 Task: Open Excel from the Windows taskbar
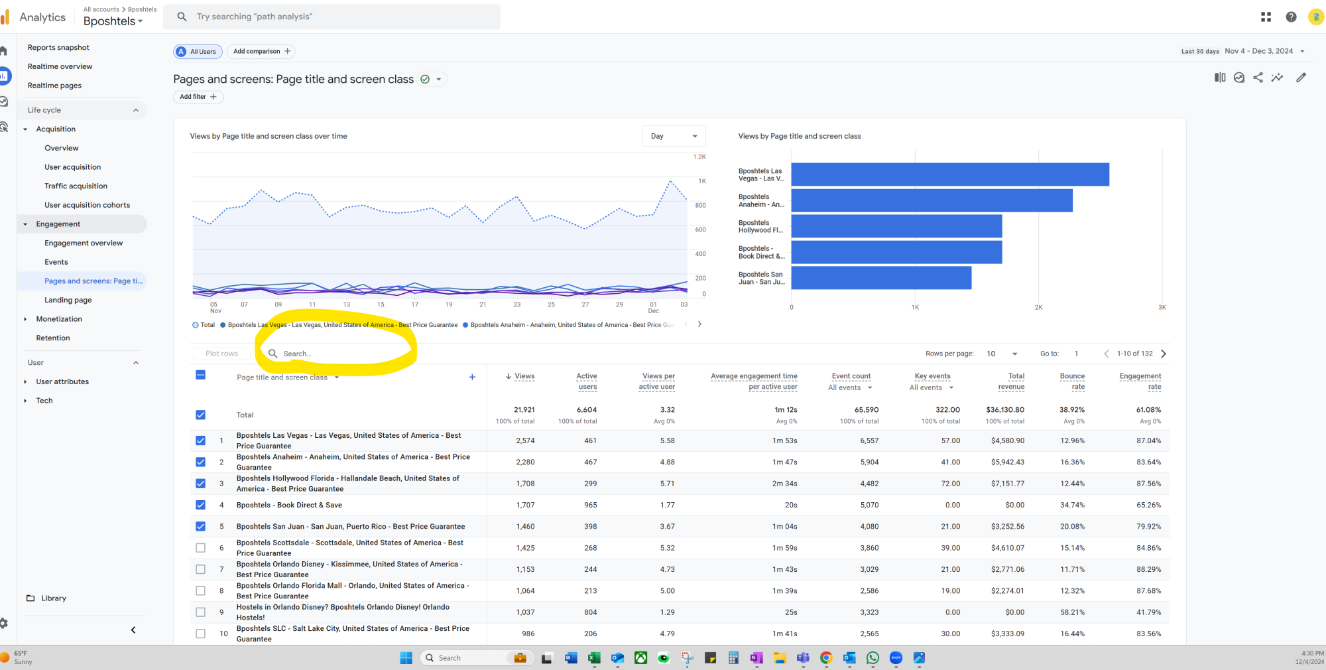pos(594,658)
